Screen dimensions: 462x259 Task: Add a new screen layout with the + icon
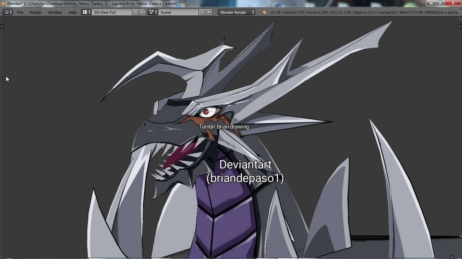click(135, 12)
